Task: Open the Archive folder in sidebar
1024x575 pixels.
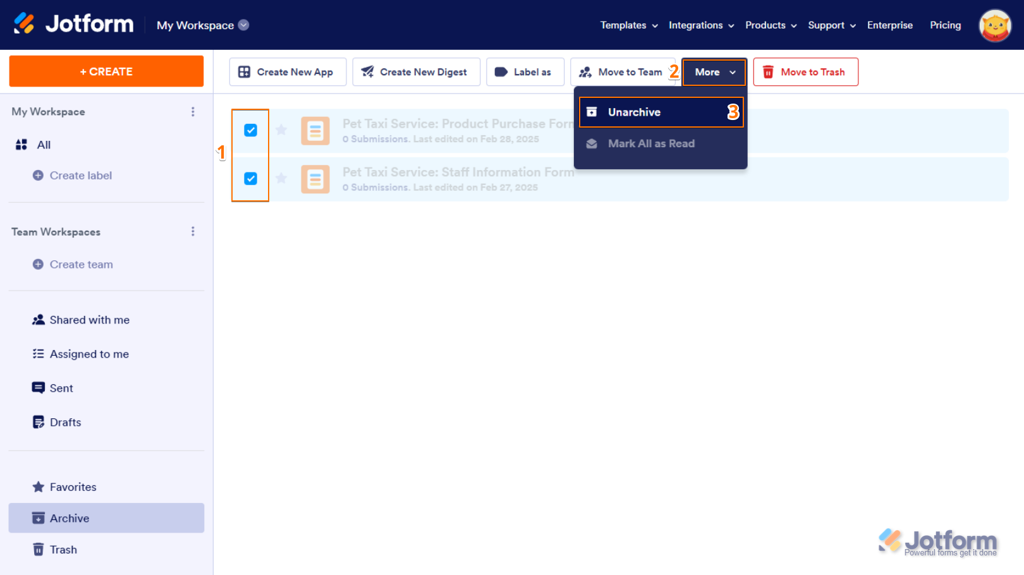Action: coord(106,518)
